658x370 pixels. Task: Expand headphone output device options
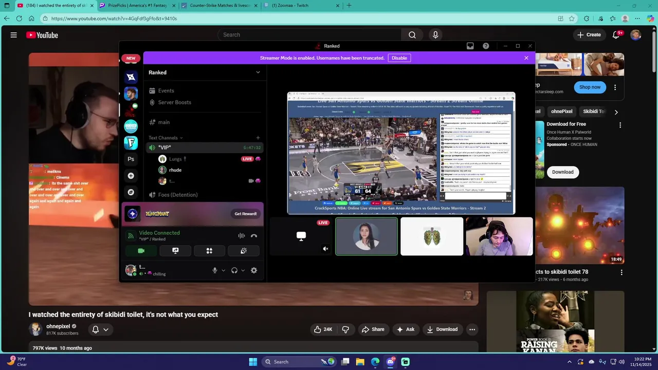pos(243,270)
